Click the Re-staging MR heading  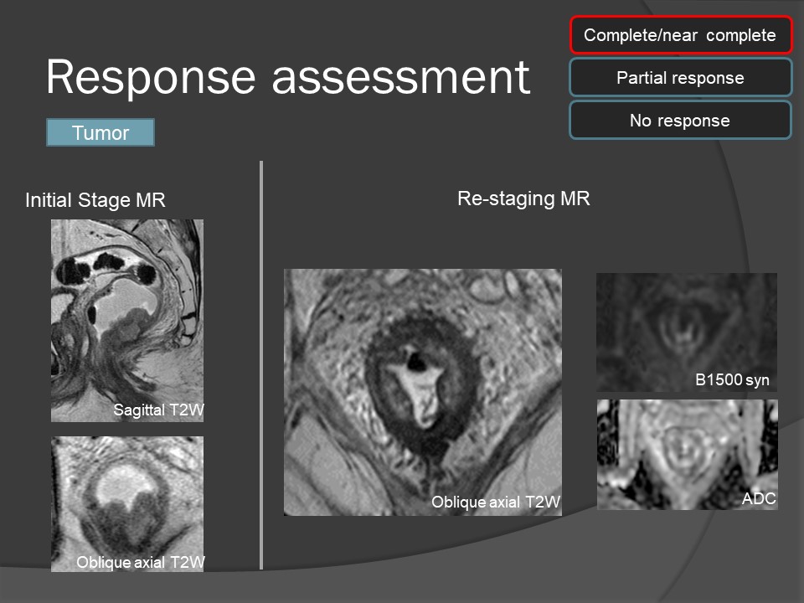click(x=523, y=198)
